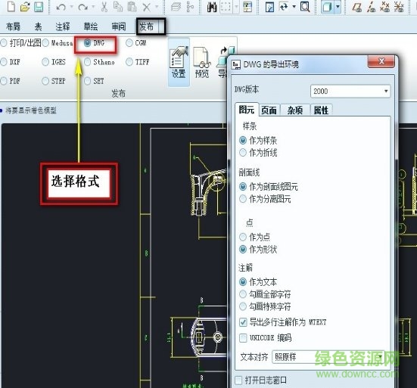The height and width of the screenshot is (388, 417).
Task: Open the 草绘 ribbon tab
Action: 91,26
